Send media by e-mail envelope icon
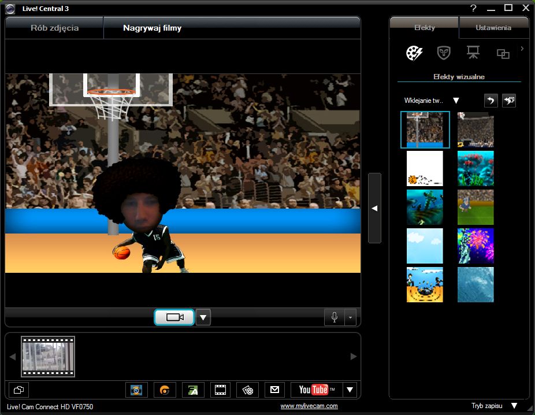 click(274, 390)
